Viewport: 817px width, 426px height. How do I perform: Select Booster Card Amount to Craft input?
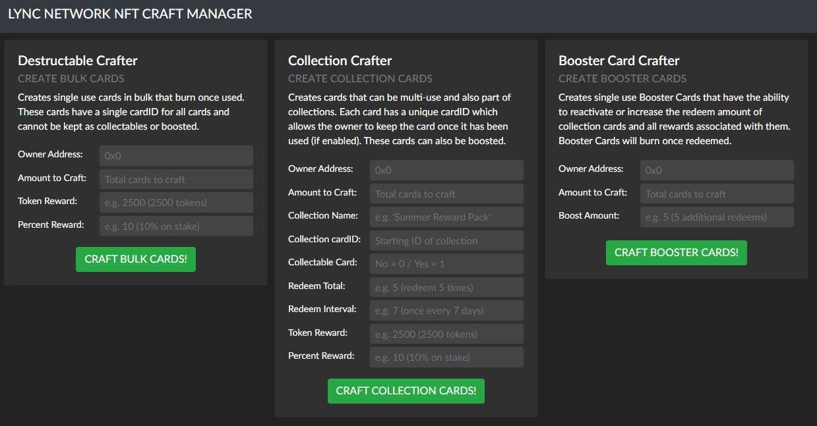coord(717,194)
